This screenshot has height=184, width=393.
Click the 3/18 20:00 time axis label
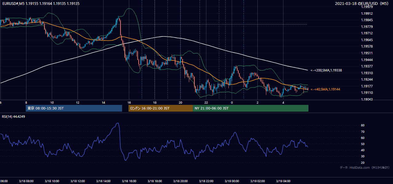180,181
